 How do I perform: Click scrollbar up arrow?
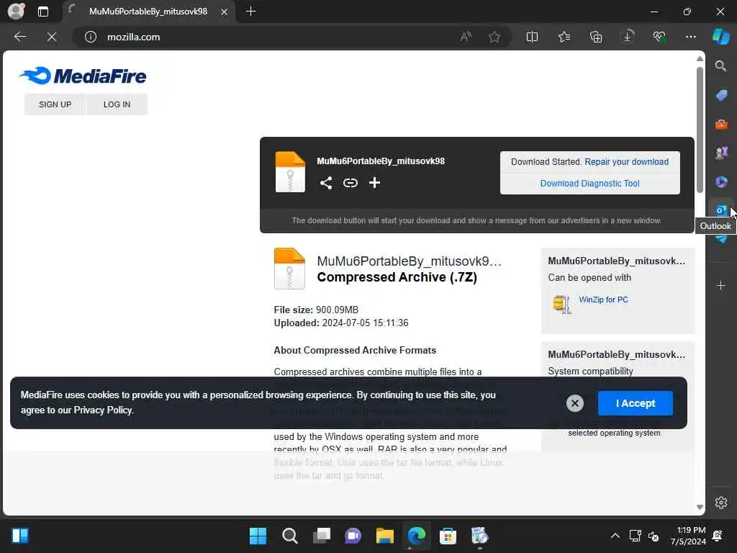coord(700,59)
